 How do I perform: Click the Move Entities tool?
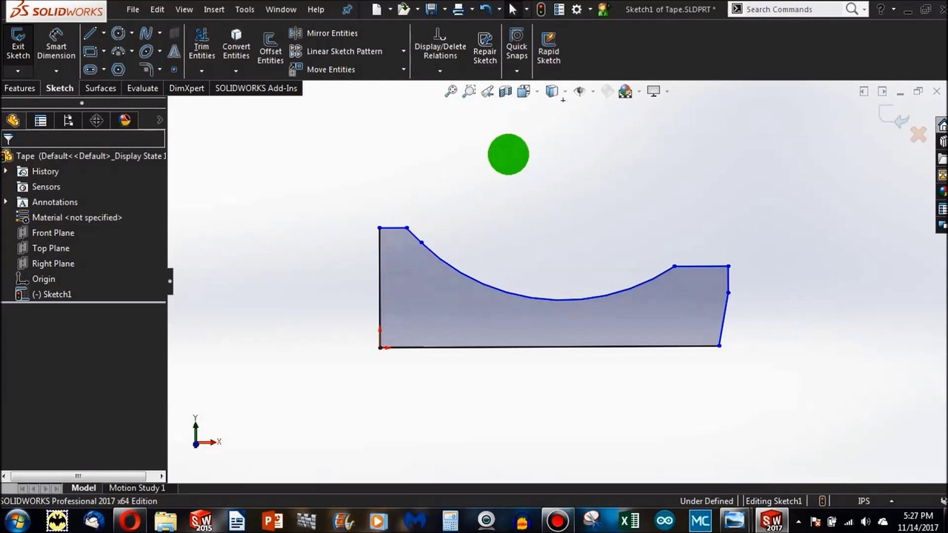pos(322,70)
